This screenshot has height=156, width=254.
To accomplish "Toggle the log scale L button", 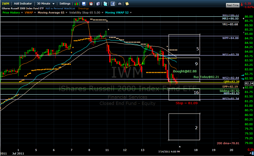I will pyautogui.click(x=253, y=153).
